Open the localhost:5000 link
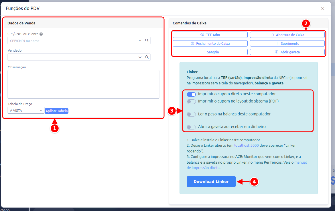Viewport: 335px width, 211px height. [x=246, y=146]
